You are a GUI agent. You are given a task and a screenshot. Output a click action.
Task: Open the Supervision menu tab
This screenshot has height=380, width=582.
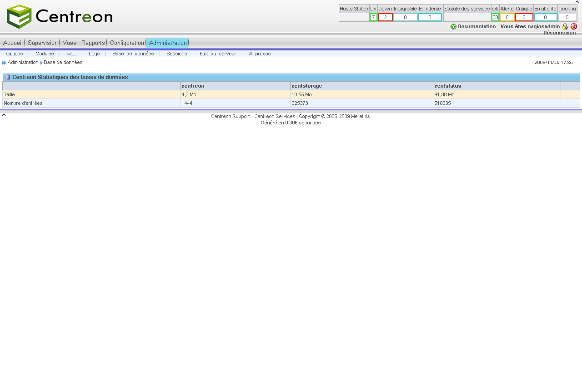tap(43, 43)
